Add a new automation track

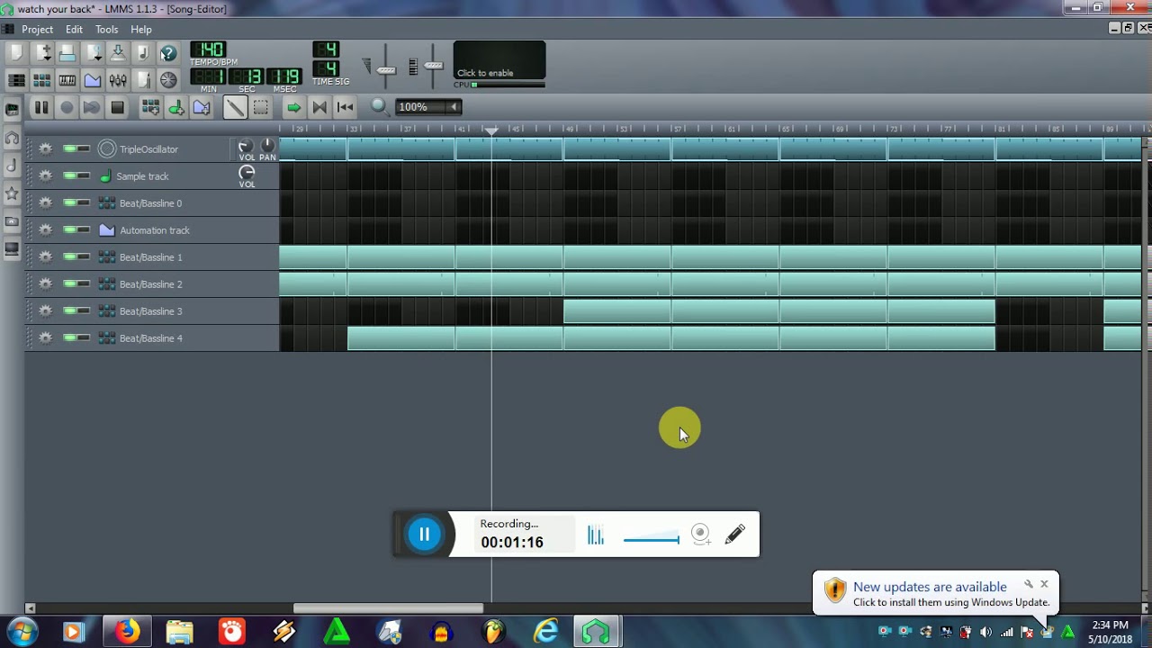(x=201, y=108)
